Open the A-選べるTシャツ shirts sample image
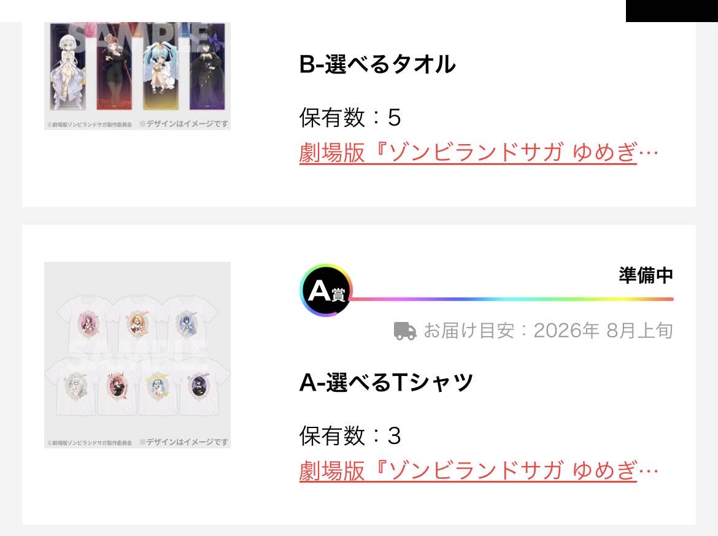The width and height of the screenshot is (718, 536). click(x=137, y=354)
